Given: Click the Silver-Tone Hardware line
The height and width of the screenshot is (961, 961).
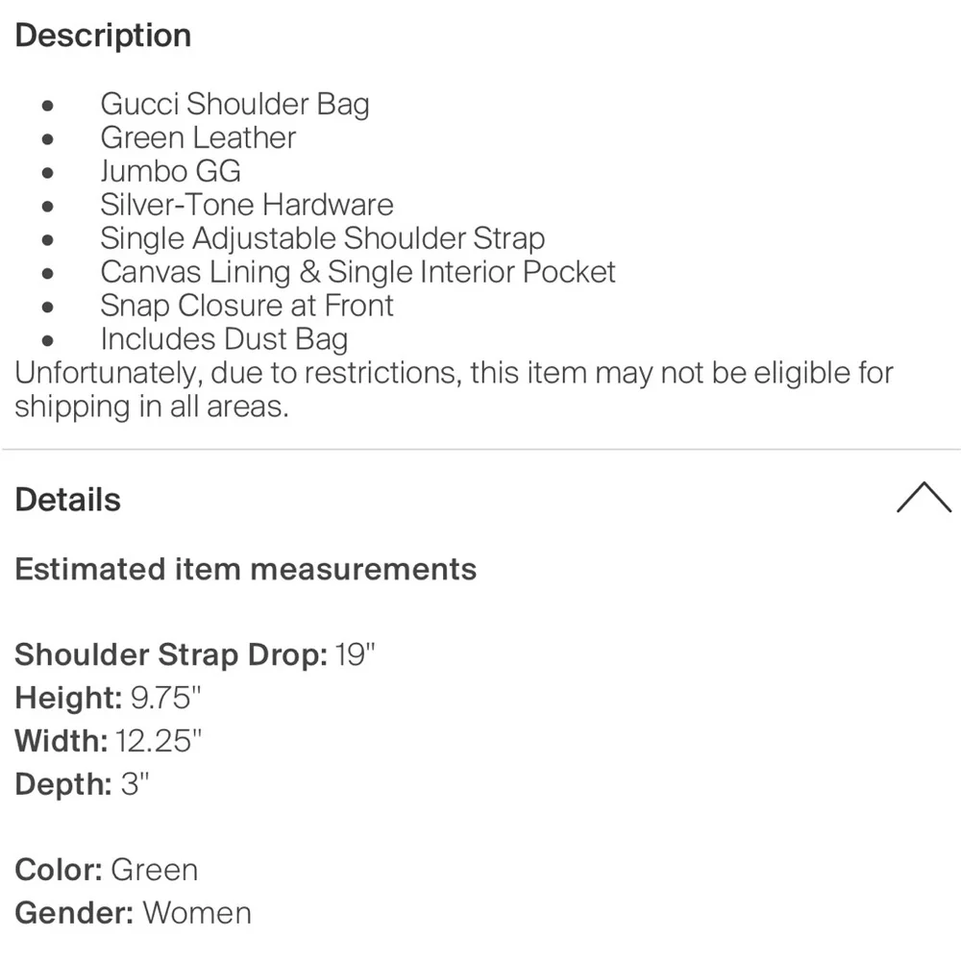Looking at the screenshot, I should (247, 205).
